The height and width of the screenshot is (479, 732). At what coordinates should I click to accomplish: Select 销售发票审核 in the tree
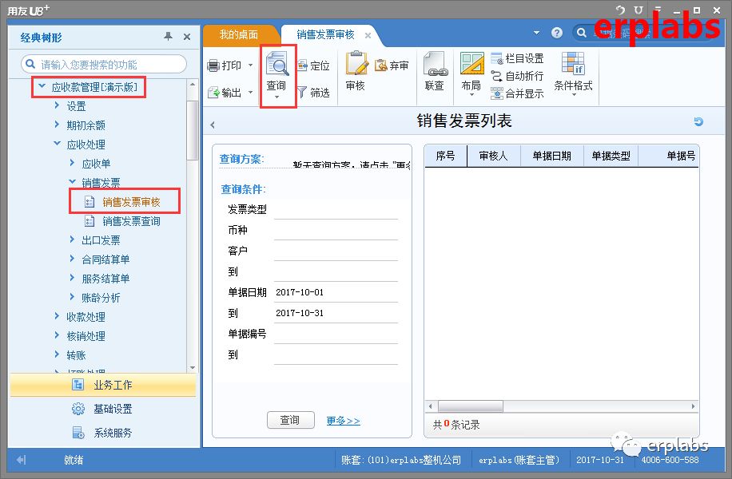coord(131,202)
